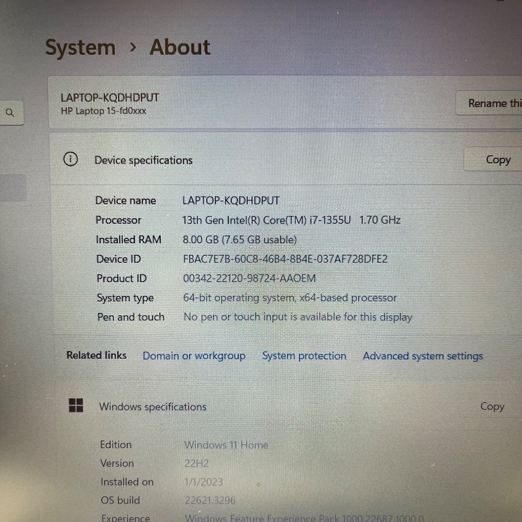522x522 pixels.
Task: Open Advanced system settings link
Action: point(423,356)
